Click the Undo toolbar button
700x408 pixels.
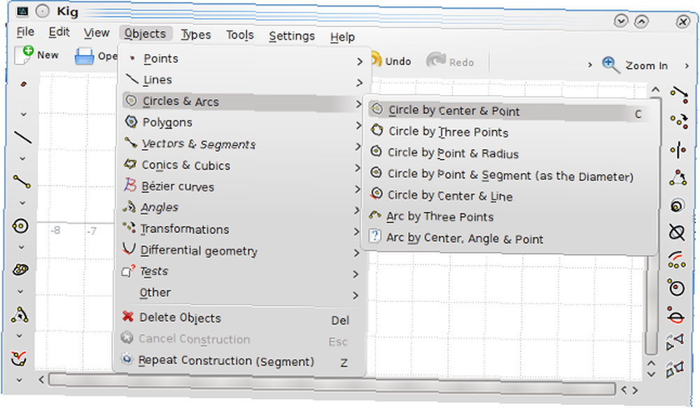pos(389,61)
